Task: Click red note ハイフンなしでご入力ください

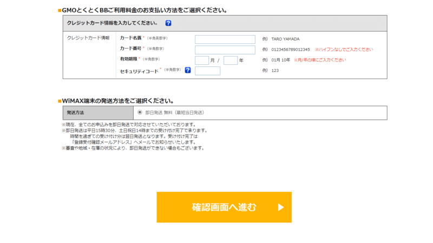Action: tap(344, 50)
